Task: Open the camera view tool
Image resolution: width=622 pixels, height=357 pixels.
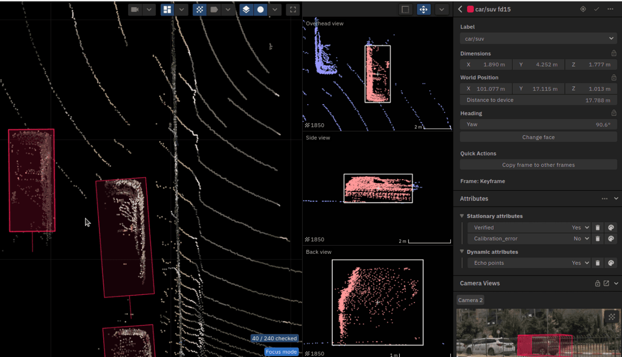Action: tap(135, 9)
